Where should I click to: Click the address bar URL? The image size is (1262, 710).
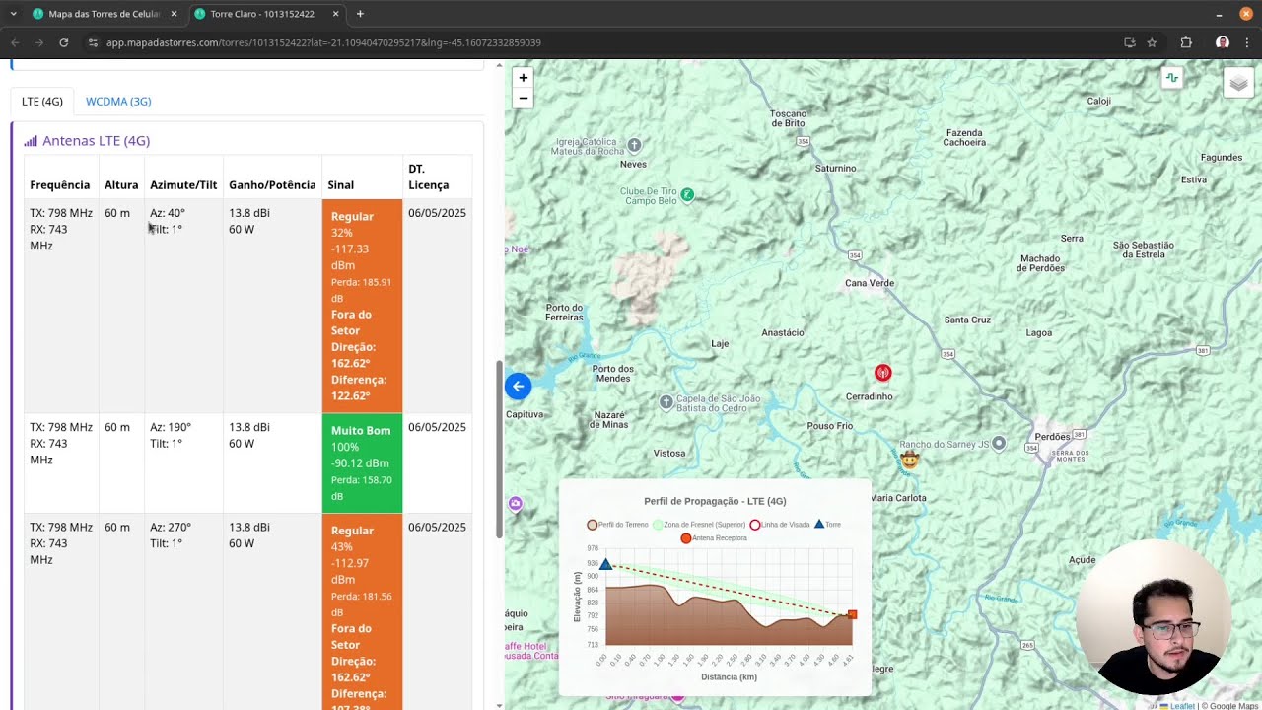(x=323, y=42)
